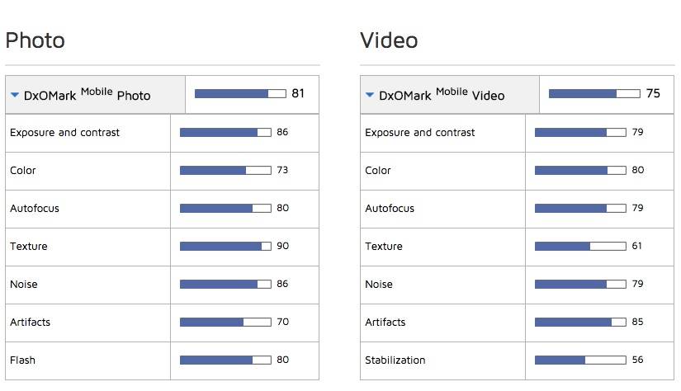Select the Stabilization row label

395,360
